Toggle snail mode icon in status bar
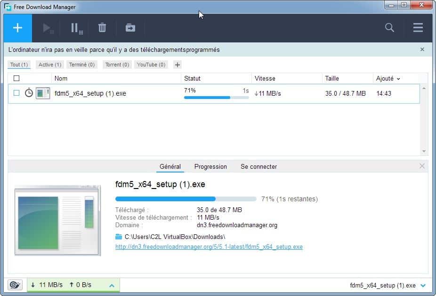Screen dimensions: 436x296 15,285
